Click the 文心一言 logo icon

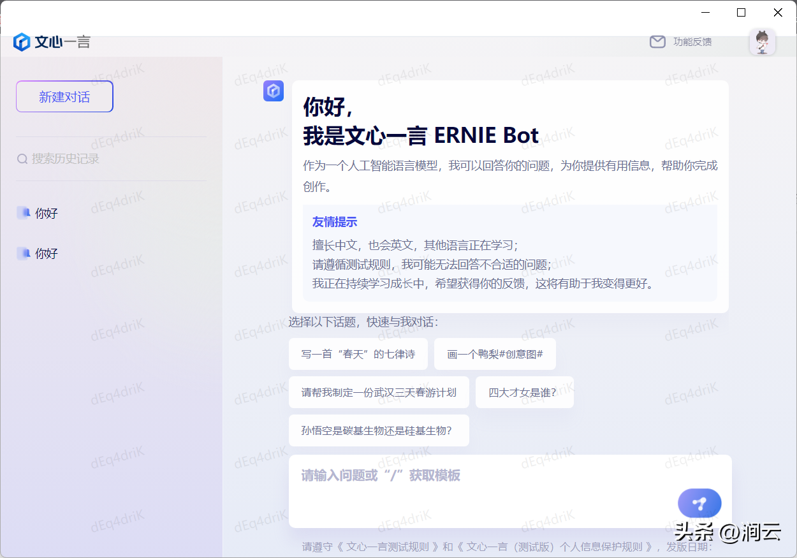tap(22, 42)
